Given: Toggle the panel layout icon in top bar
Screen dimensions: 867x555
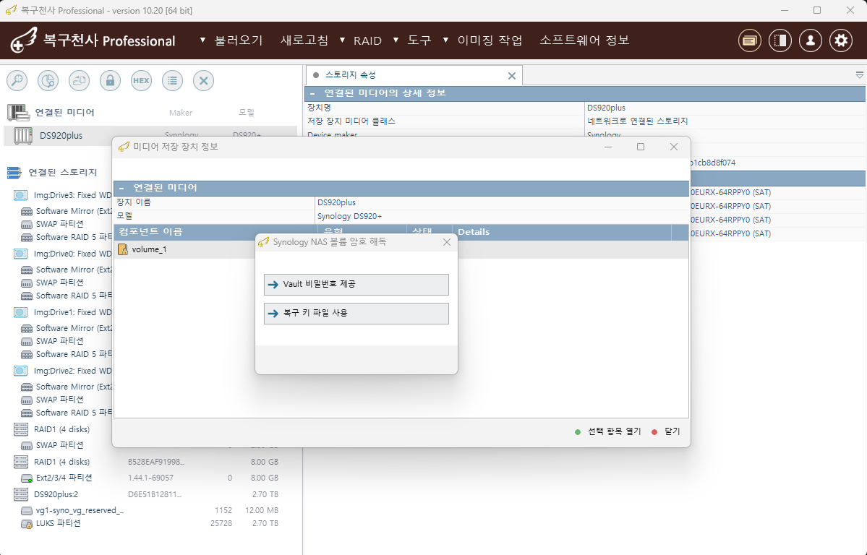Looking at the screenshot, I should [x=780, y=40].
